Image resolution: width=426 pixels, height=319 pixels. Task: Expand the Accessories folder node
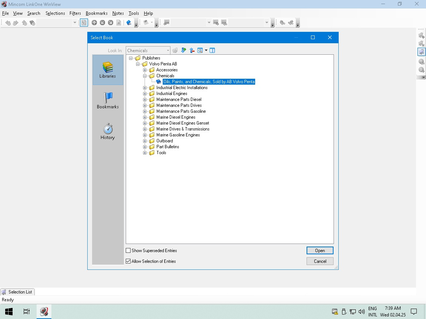click(x=145, y=70)
